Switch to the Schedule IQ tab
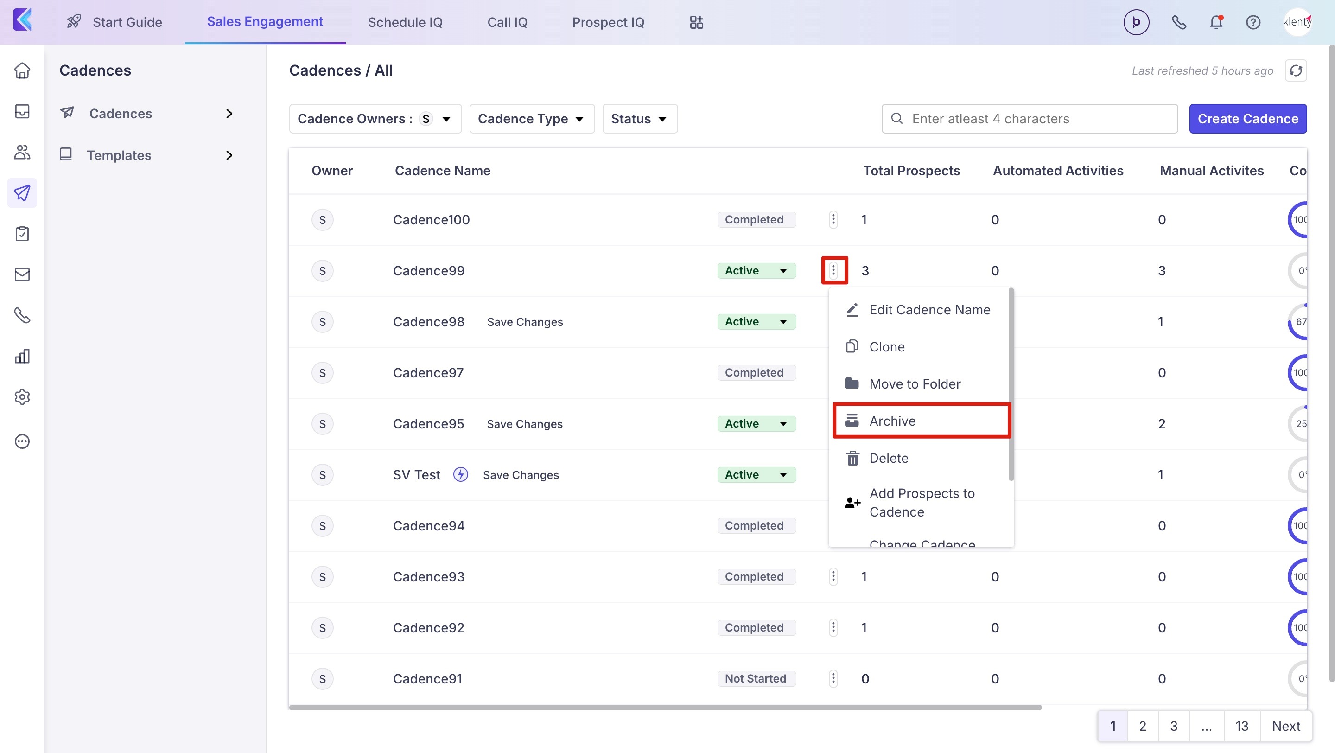 click(405, 22)
